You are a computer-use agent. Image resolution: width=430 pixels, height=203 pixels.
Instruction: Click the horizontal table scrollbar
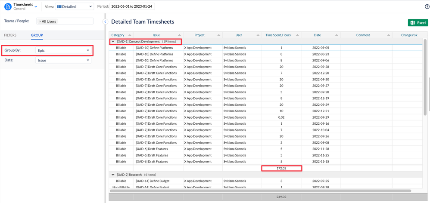261,191
